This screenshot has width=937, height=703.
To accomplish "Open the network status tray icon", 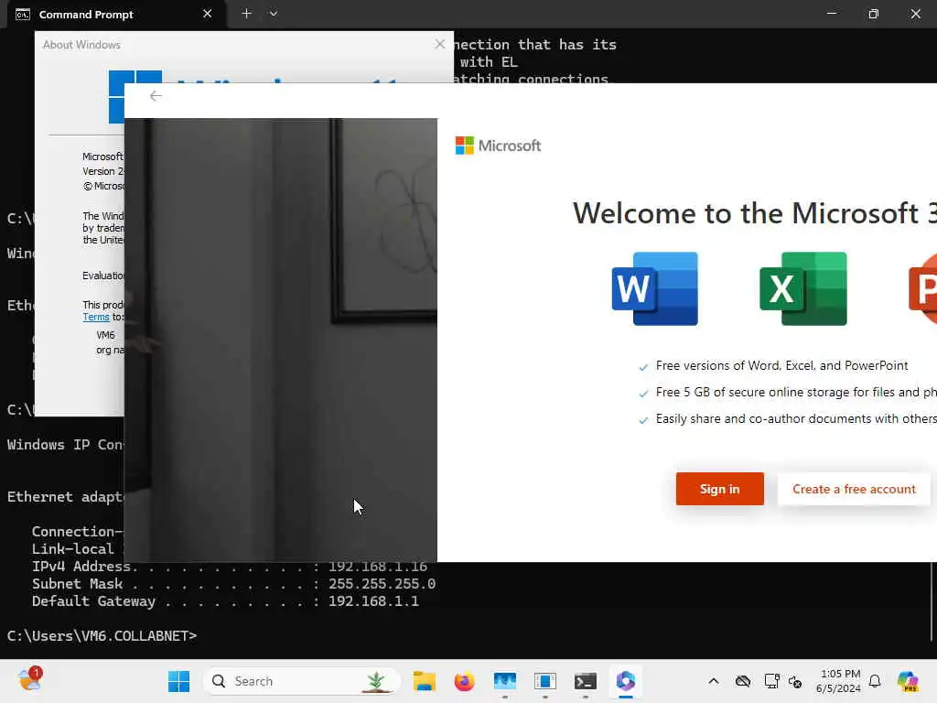I will [x=771, y=681].
